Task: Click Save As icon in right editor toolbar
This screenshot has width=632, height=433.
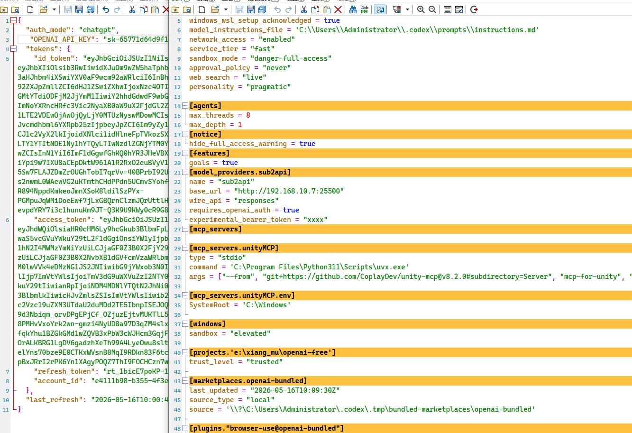Action: [x=251, y=9]
